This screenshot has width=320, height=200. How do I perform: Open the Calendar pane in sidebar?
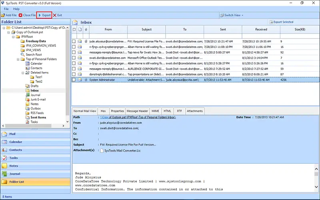(16, 142)
